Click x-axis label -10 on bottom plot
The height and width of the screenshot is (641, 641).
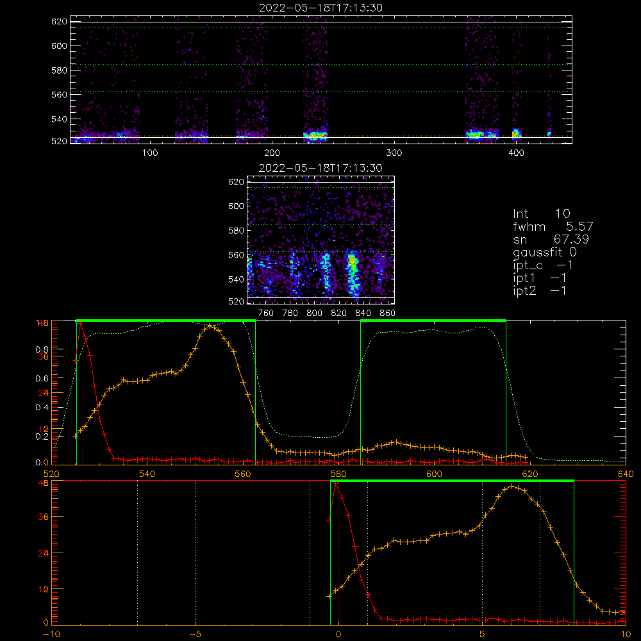(x=51, y=635)
